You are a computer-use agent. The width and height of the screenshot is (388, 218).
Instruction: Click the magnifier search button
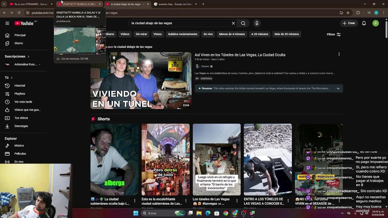243,23
